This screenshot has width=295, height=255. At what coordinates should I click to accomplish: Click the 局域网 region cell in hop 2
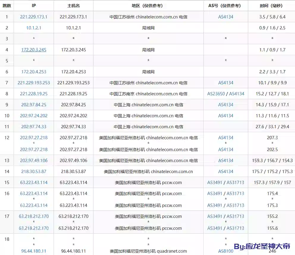[148, 28]
